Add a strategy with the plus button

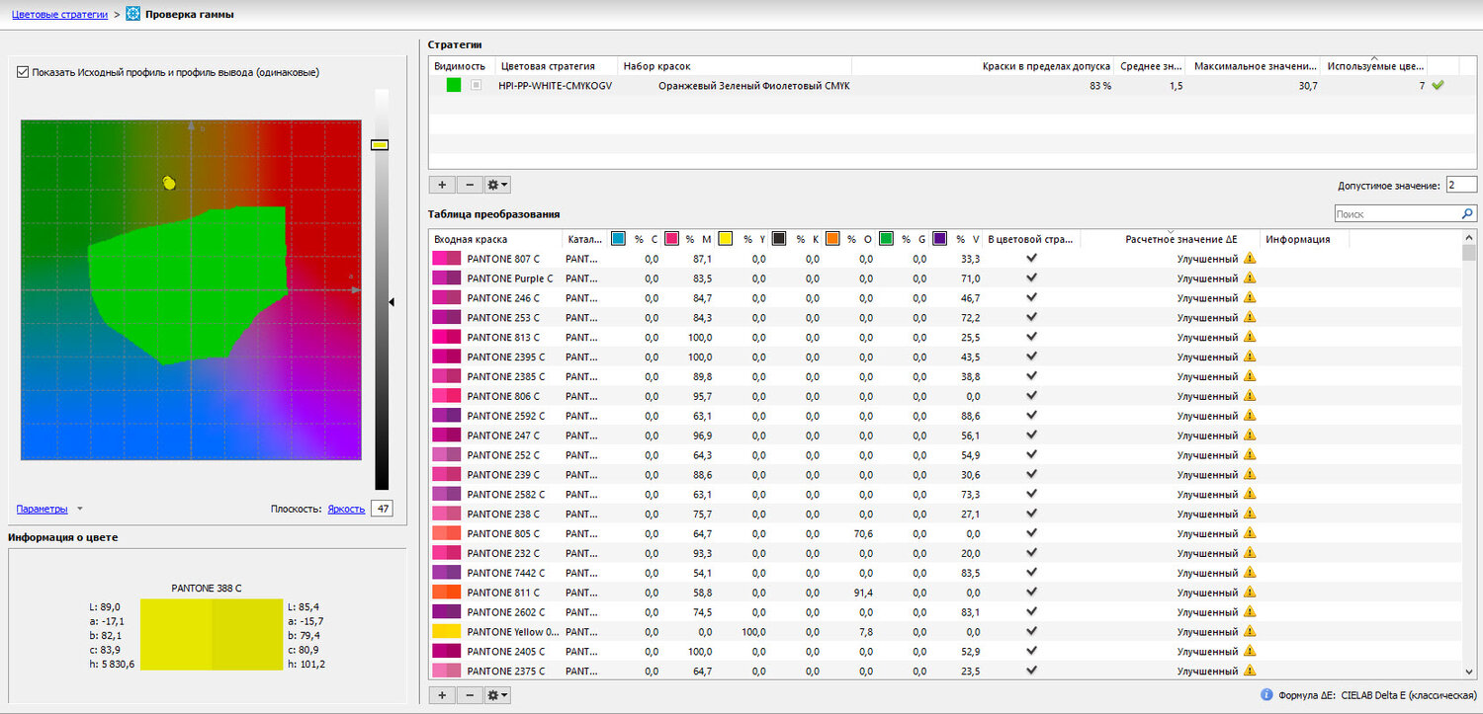(x=441, y=185)
